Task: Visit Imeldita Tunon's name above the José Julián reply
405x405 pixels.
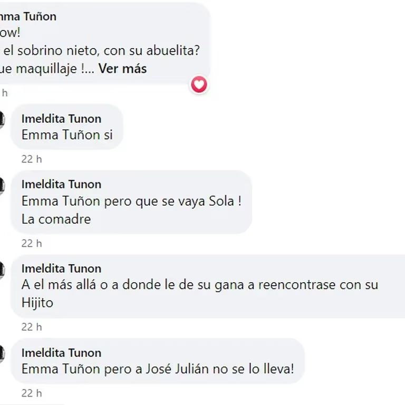Action: click(61, 353)
